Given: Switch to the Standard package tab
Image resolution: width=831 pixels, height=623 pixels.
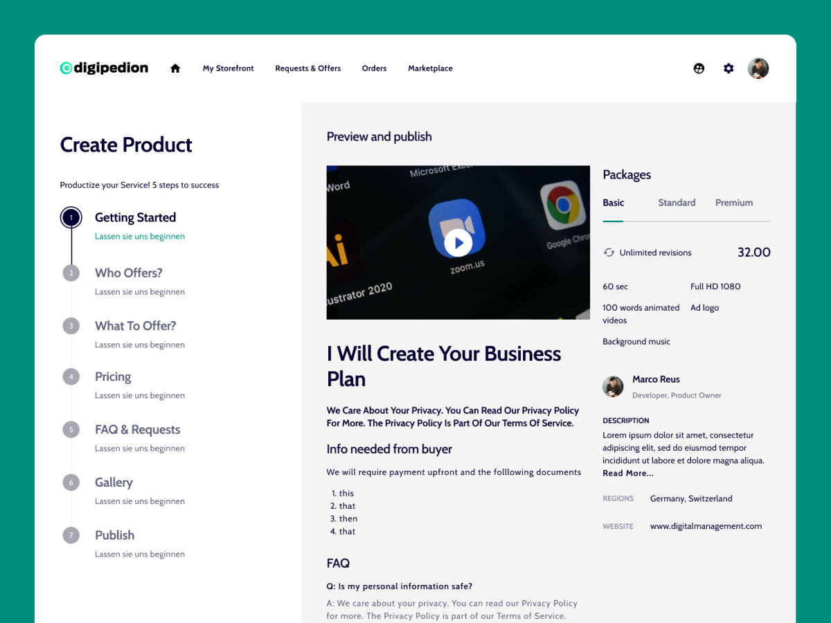Looking at the screenshot, I should point(677,203).
